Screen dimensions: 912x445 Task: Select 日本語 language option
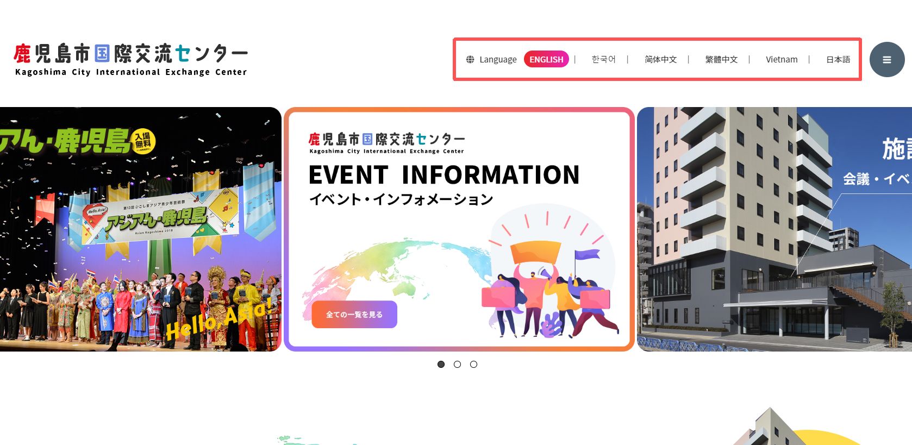point(838,59)
